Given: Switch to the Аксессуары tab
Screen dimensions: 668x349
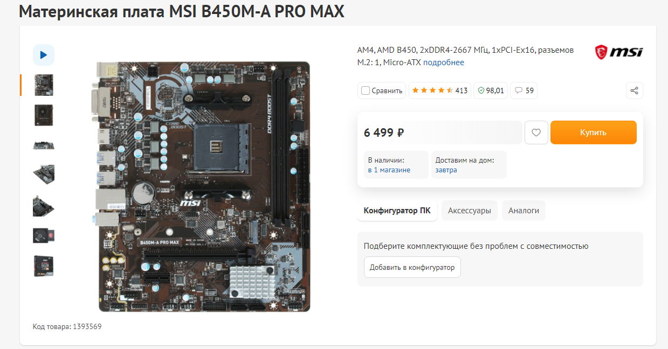Looking at the screenshot, I should click(470, 211).
